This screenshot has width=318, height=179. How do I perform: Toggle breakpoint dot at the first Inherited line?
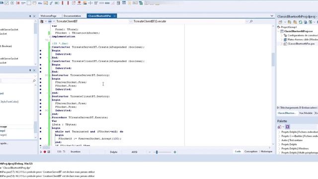point(41,54)
